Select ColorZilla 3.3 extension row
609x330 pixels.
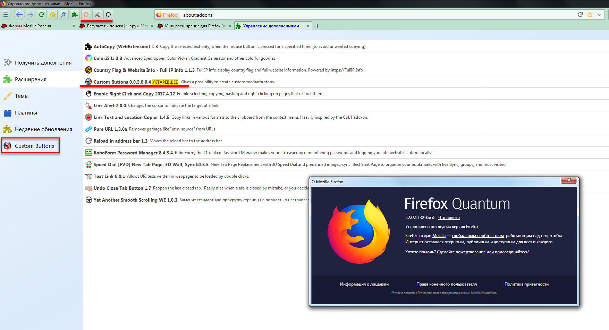pyautogui.click(x=346, y=58)
